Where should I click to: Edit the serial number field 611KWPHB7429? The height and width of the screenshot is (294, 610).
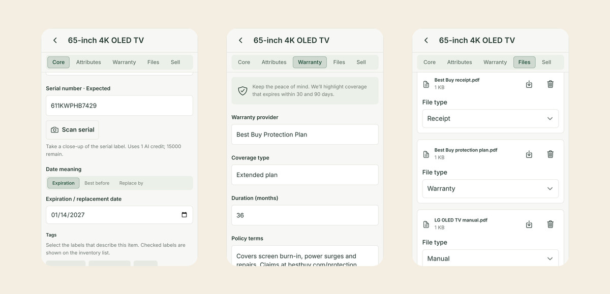[119, 106]
